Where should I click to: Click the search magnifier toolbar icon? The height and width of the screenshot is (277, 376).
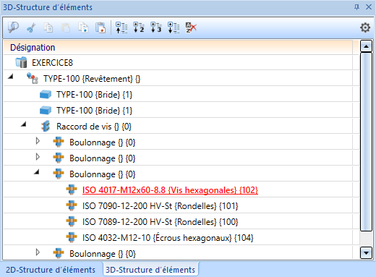pyautogui.click(x=13, y=27)
